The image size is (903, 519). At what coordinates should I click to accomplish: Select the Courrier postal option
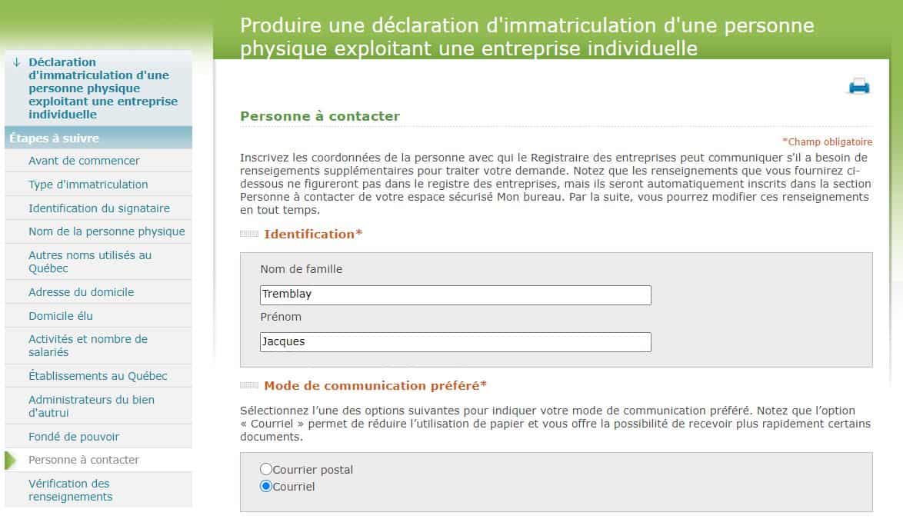[267, 468]
